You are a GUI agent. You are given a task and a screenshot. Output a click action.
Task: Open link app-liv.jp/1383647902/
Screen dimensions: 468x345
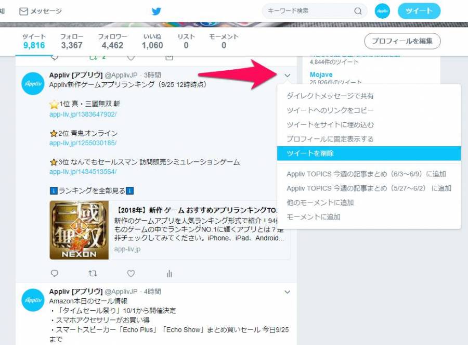click(x=83, y=114)
